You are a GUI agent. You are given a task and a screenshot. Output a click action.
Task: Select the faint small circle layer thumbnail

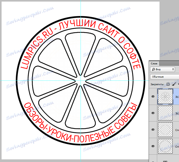[x=165, y=130]
